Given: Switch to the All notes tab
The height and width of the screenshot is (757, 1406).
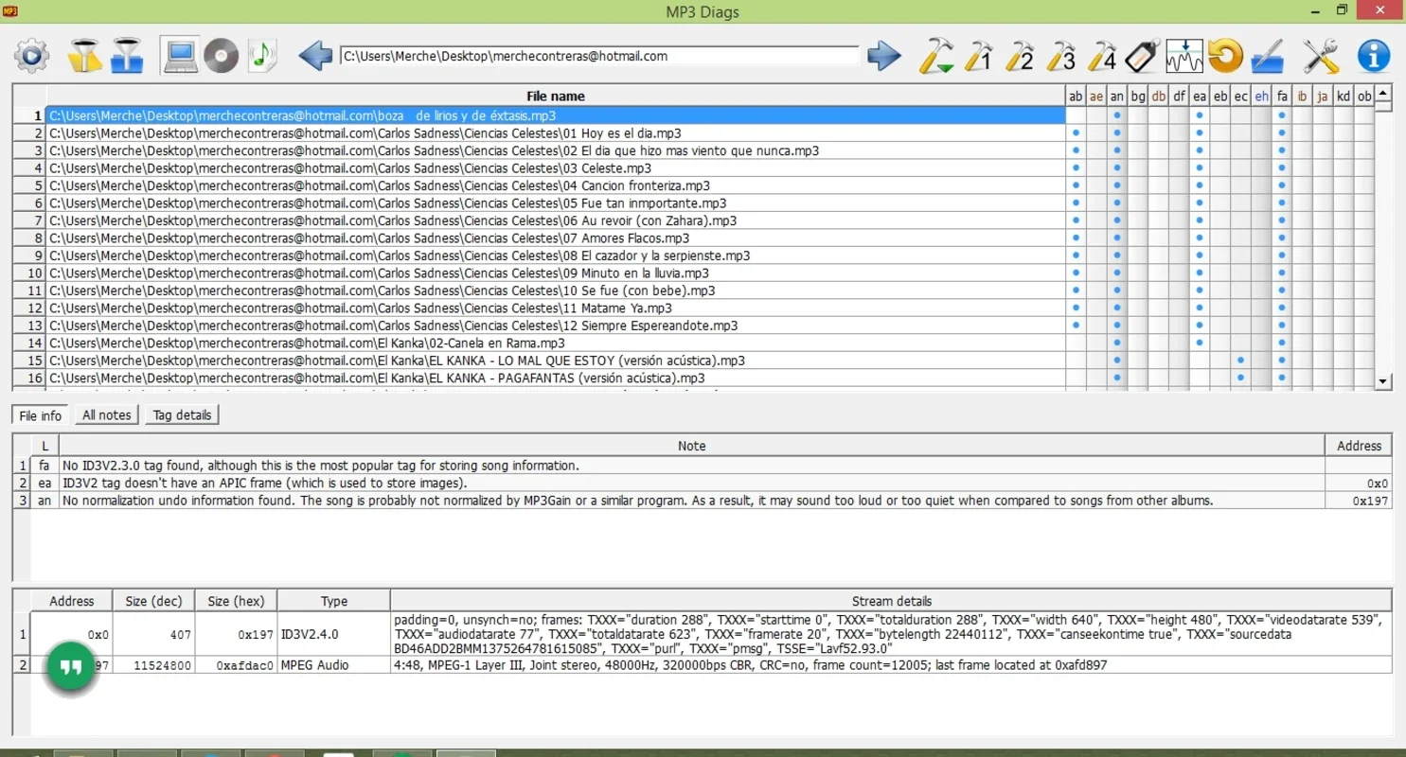Looking at the screenshot, I should pyautogui.click(x=107, y=414).
